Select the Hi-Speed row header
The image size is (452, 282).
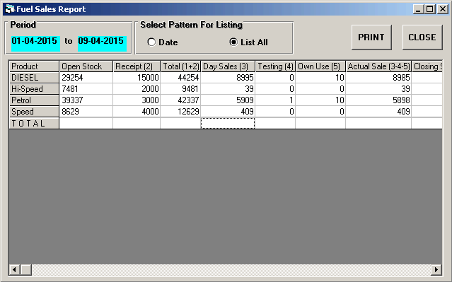(x=34, y=89)
